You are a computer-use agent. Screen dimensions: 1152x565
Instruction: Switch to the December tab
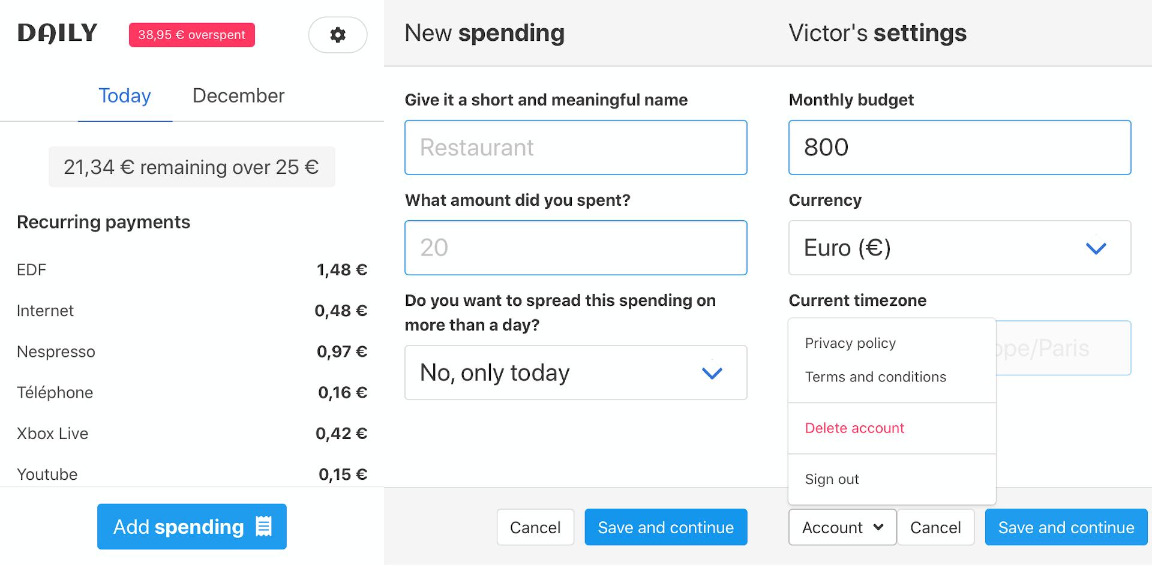tap(238, 96)
